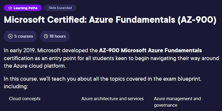Select the Skills Expanded tag
Viewport: 222px width, 111px height.
tap(60, 8)
